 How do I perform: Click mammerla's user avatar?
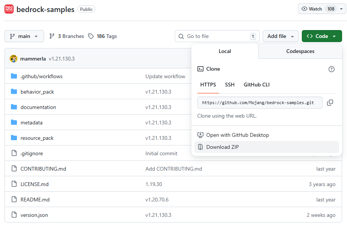click(x=14, y=59)
